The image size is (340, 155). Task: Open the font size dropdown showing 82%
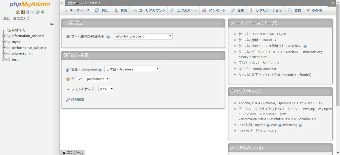[106, 89]
